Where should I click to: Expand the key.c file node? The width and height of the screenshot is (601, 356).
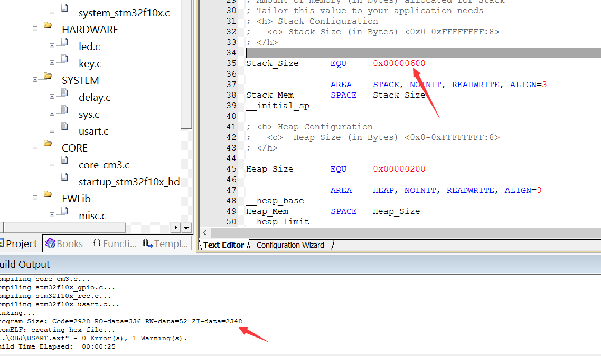[x=52, y=62]
